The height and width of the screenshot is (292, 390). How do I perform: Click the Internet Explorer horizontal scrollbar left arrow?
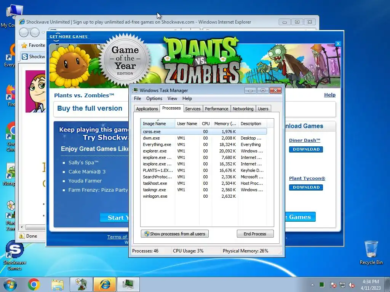[x=22, y=227]
